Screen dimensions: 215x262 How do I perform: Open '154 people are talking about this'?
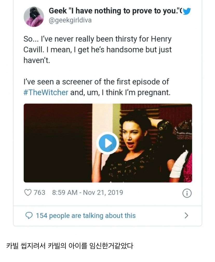(86, 215)
